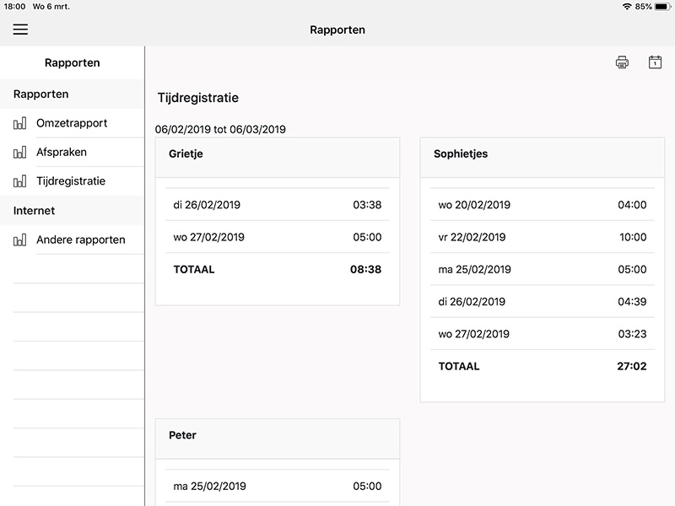Image resolution: width=675 pixels, height=506 pixels.
Task: Click the Tijdregistratie chart icon
Action: pos(19,181)
